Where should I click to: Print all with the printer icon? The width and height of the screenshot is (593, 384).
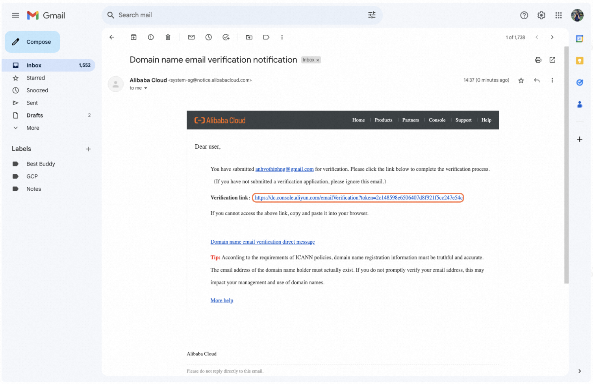pyautogui.click(x=538, y=60)
